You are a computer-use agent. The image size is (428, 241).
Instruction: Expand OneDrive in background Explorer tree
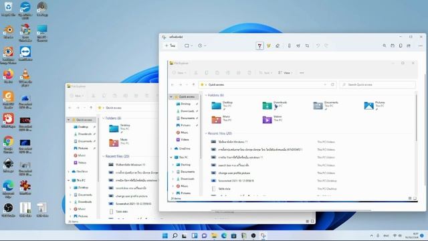pos(68,171)
